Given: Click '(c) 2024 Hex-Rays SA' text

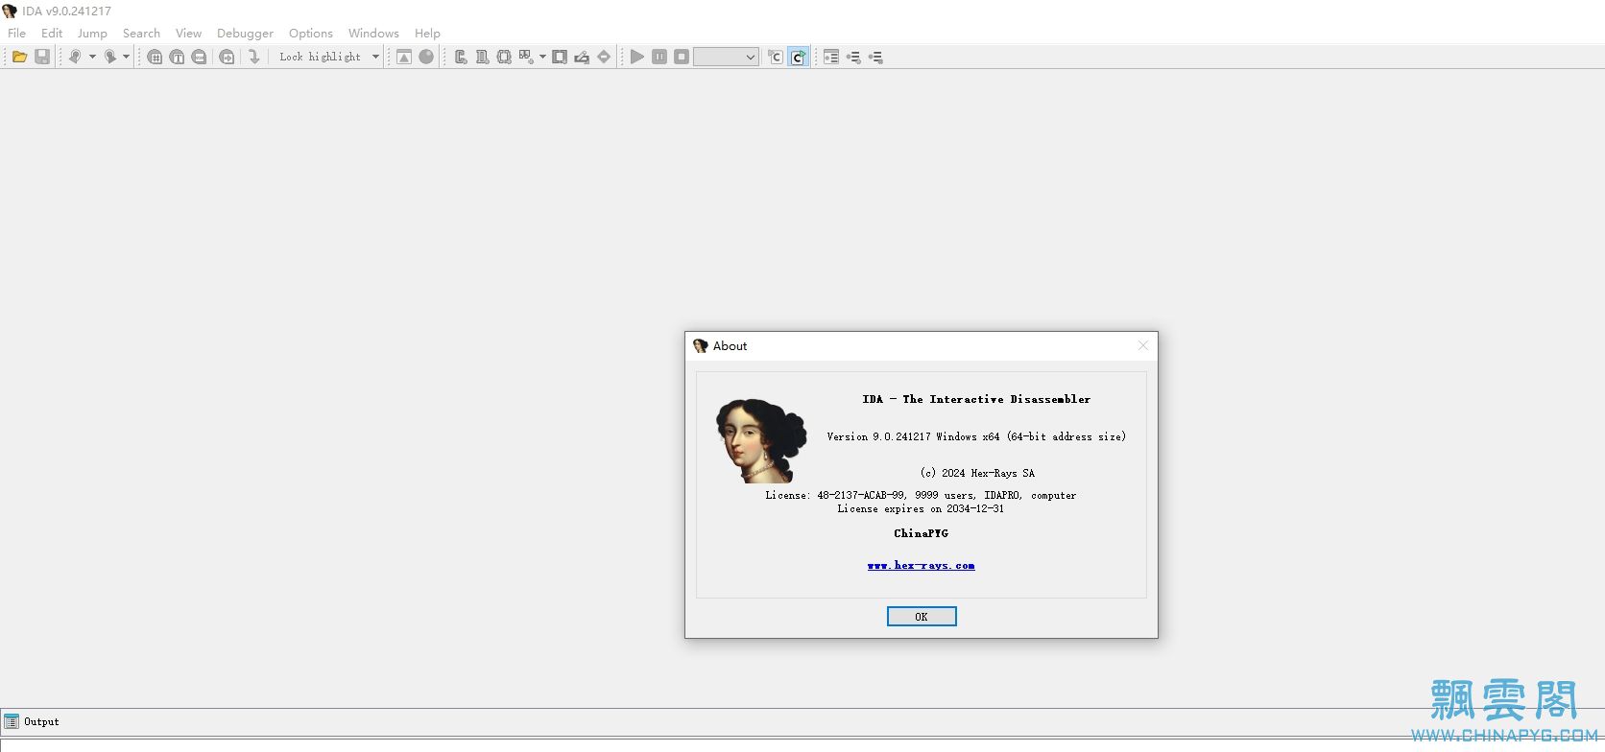Looking at the screenshot, I should click(977, 473).
